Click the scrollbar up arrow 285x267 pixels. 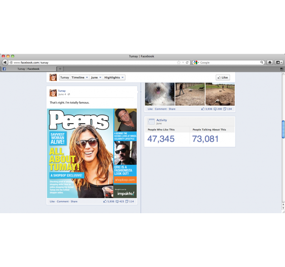point(283,205)
